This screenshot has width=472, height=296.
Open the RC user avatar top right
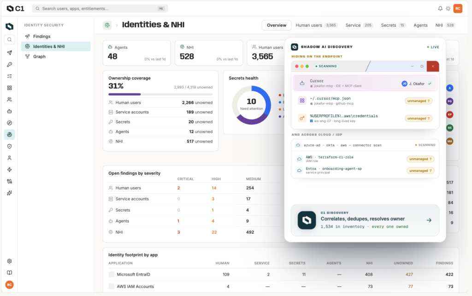coord(458,8)
